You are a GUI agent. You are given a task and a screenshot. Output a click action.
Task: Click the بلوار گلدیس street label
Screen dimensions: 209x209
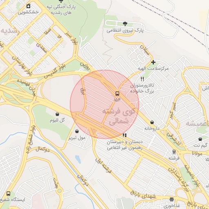click(x=55, y=71)
